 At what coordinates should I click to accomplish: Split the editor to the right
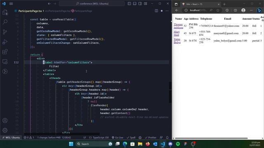point(156,11)
